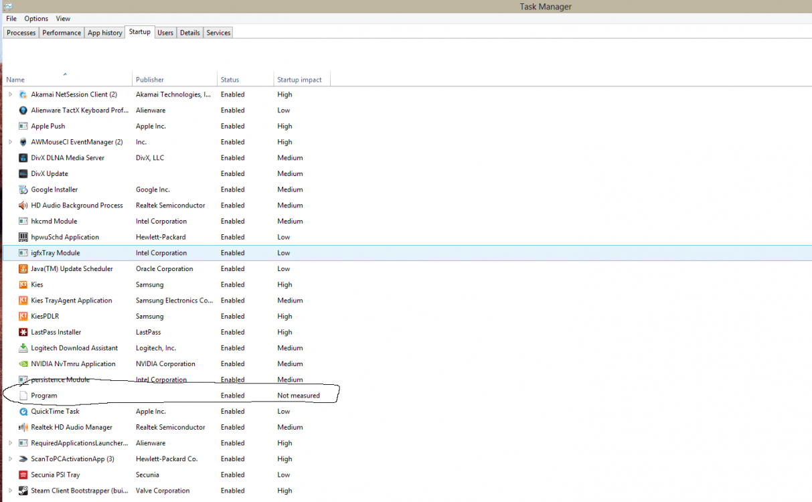The width and height of the screenshot is (812, 502).
Task: Sort by the Startup impact column header
Action: point(299,80)
